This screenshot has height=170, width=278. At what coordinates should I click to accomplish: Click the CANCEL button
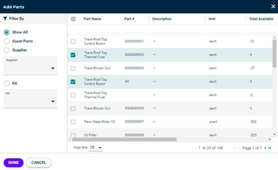coord(39,163)
